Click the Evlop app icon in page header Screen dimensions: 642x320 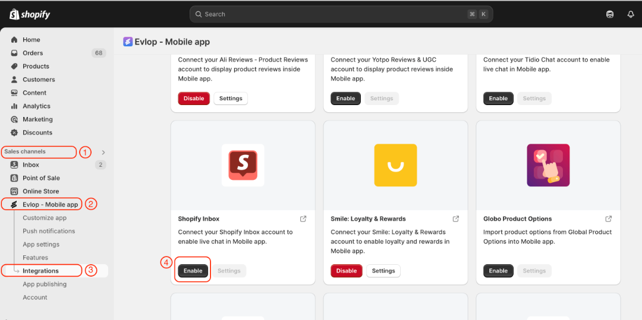click(x=128, y=42)
